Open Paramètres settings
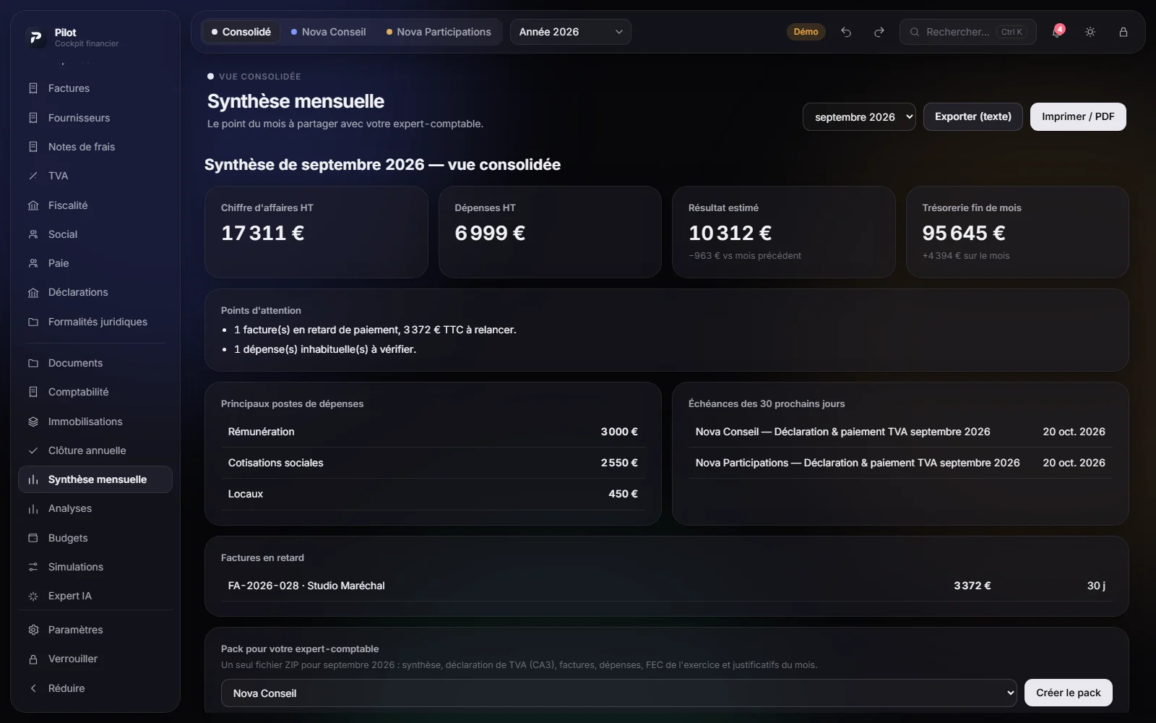This screenshot has height=723, width=1156. [95, 630]
